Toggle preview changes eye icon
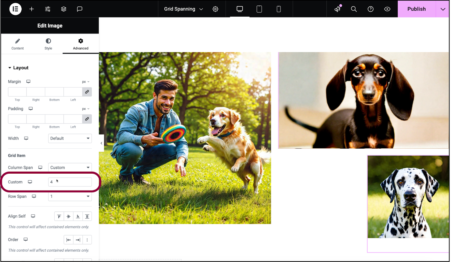 click(x=387, y=9)
